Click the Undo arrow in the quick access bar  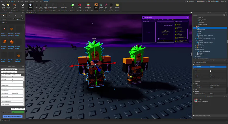point(17,1)
